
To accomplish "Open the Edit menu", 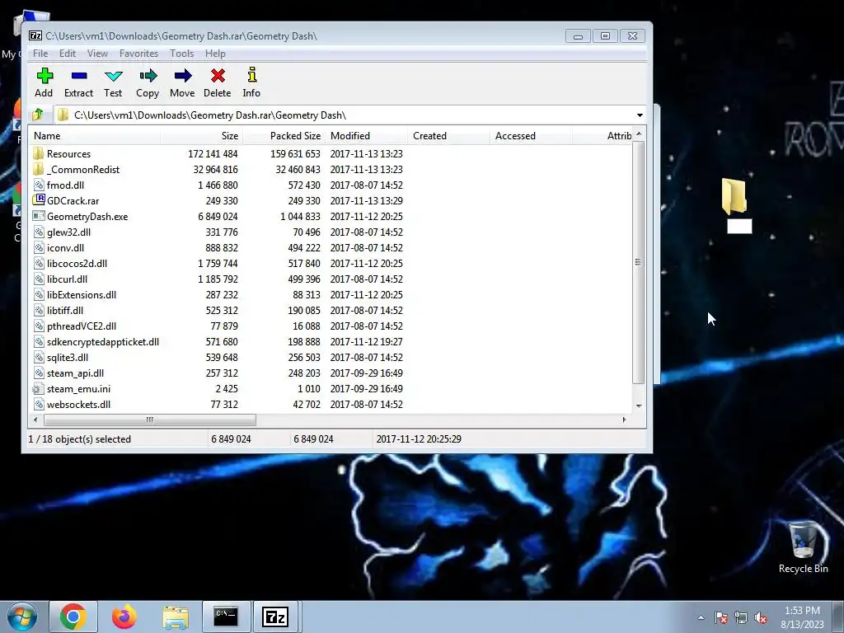I will pyautogui.click(x=68, y=54).
